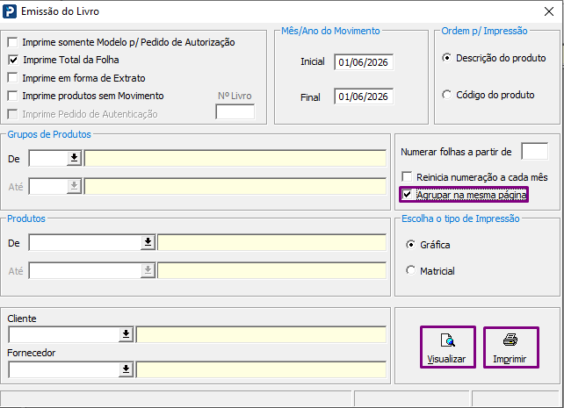This screenshot has width=564, height=408.
Task: Edit the Final date field
Action: click(x=364, y=97)
